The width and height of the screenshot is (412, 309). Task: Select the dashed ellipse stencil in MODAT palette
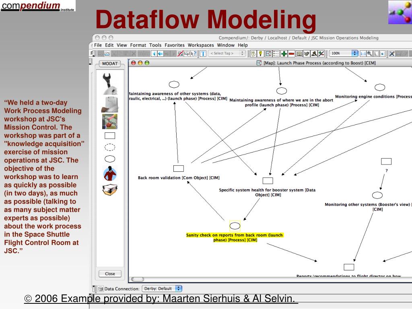pos(110,147)
